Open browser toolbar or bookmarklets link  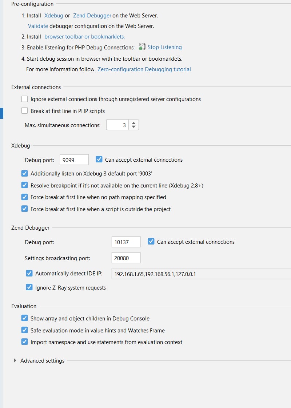point(84,37)
